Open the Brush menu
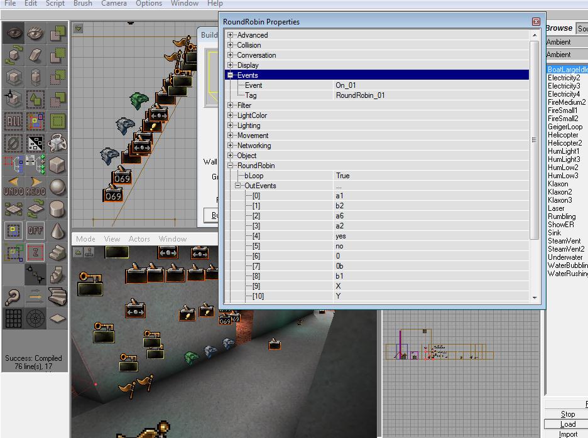The height and width of the screenshot is (438, 588). [82, 3]
